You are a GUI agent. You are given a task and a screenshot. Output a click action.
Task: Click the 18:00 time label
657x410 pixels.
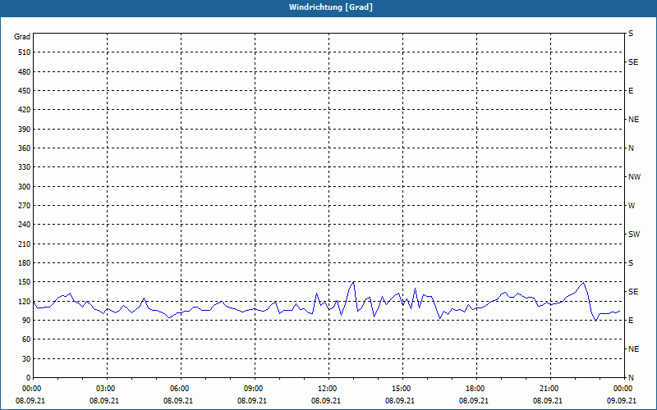476,389
